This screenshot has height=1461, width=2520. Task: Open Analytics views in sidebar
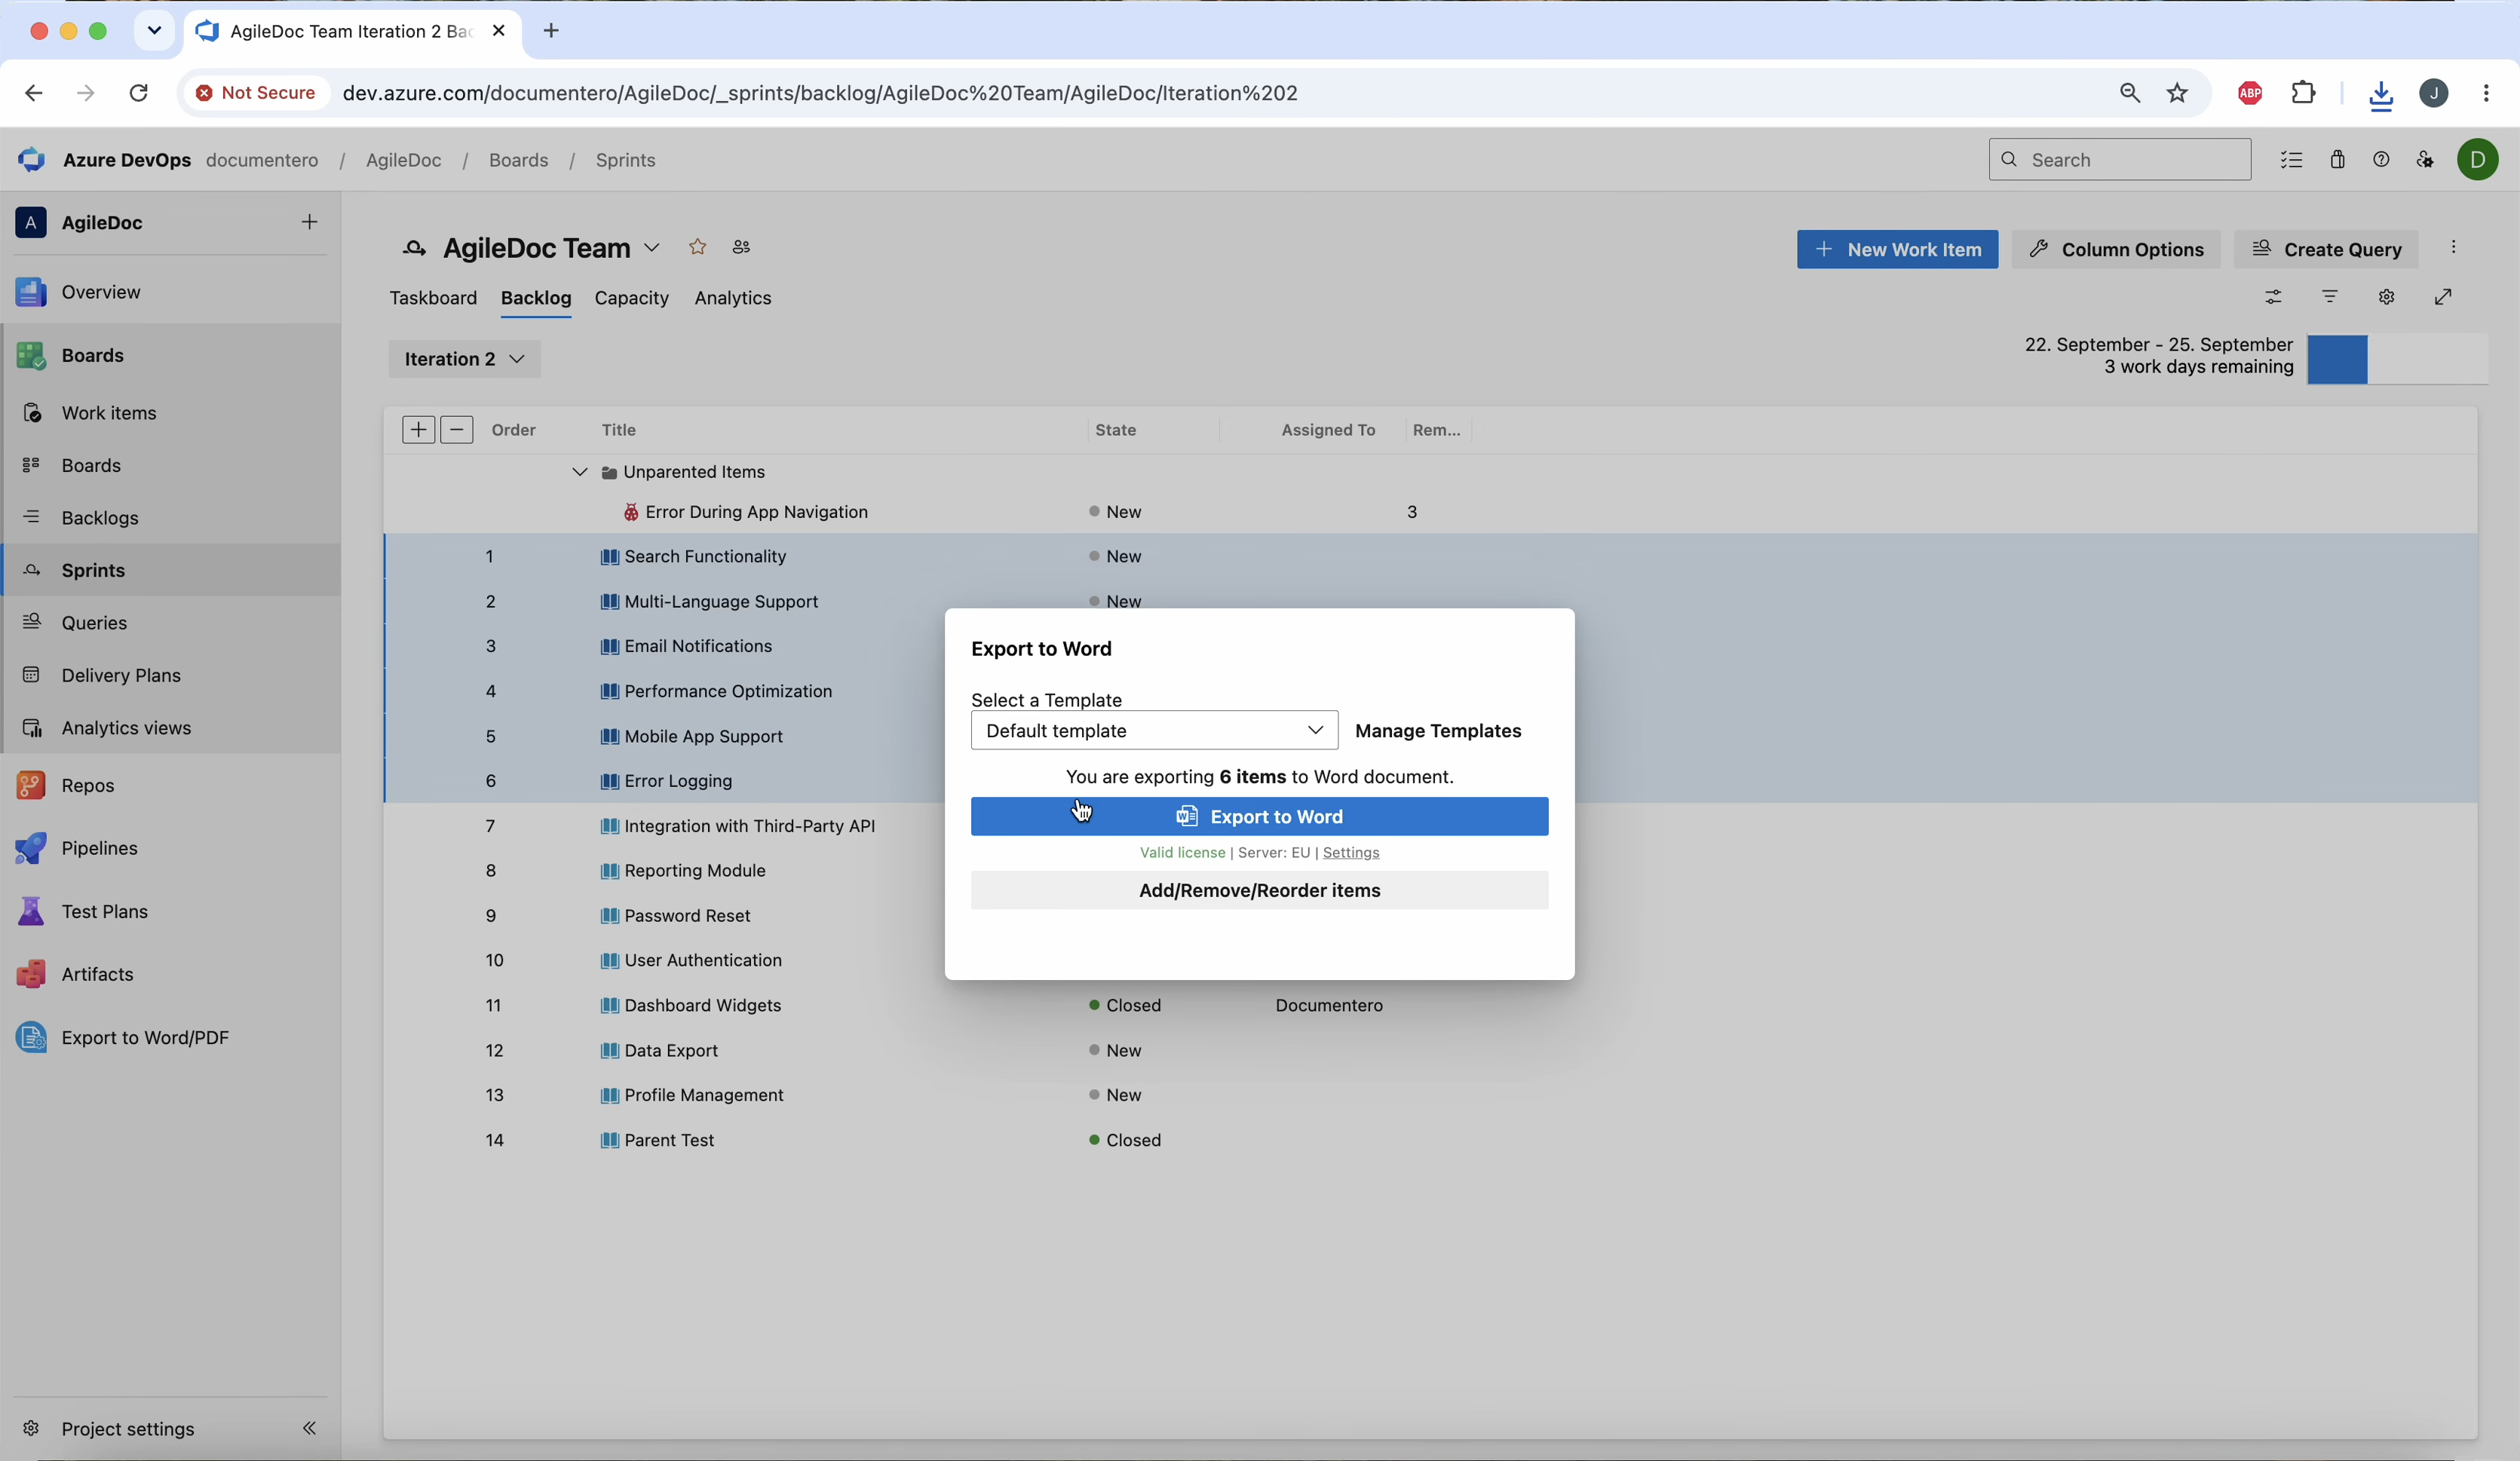pyautogui.click(x=126, y=728)
